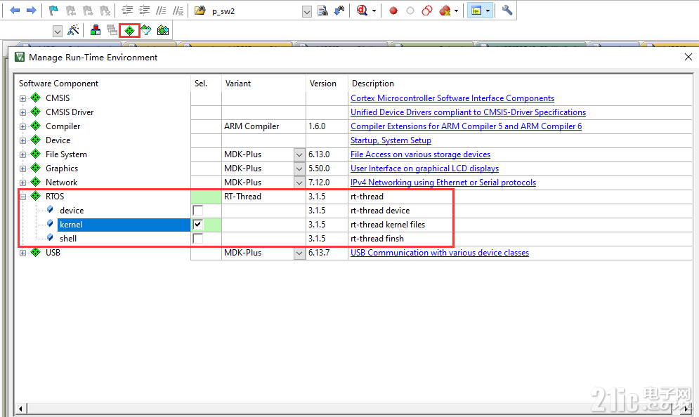
Task: Launch the Pack Installer icon
Action: pos(163,30)
